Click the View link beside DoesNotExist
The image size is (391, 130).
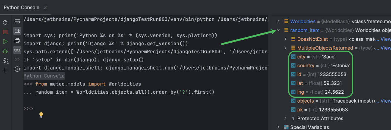(386, 39)
